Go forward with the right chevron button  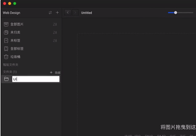(75, 13)
